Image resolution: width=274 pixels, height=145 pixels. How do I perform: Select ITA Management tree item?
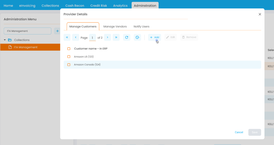[x=30, y=47]
